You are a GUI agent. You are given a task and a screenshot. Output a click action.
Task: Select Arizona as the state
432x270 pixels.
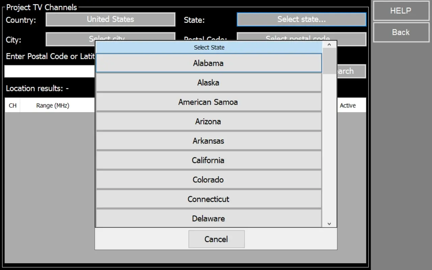pyautogui.click(x=209, y=122)
